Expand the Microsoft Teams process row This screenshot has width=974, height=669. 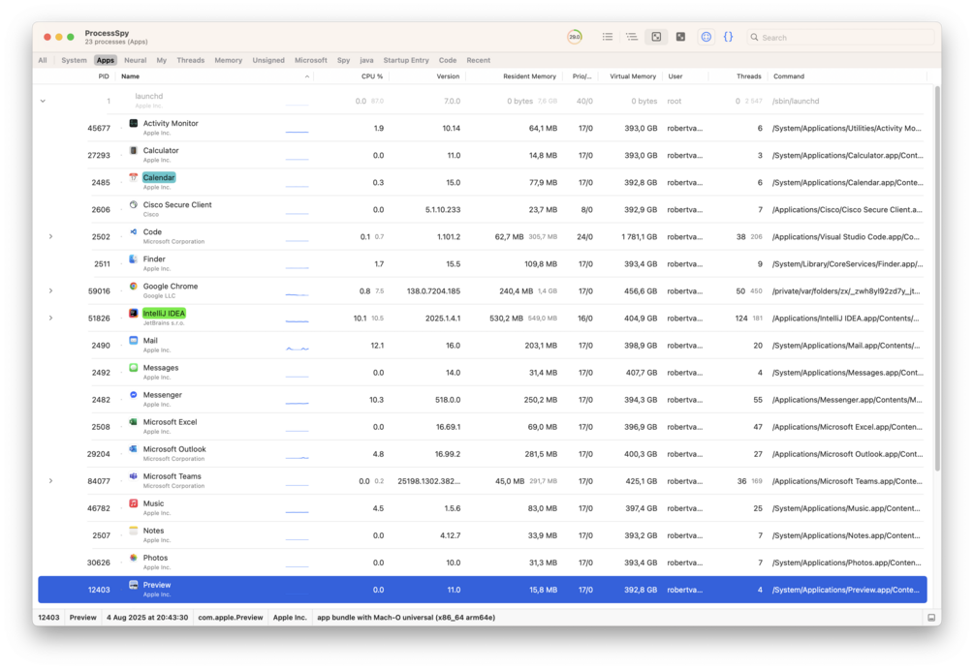[x=51, y=481]
